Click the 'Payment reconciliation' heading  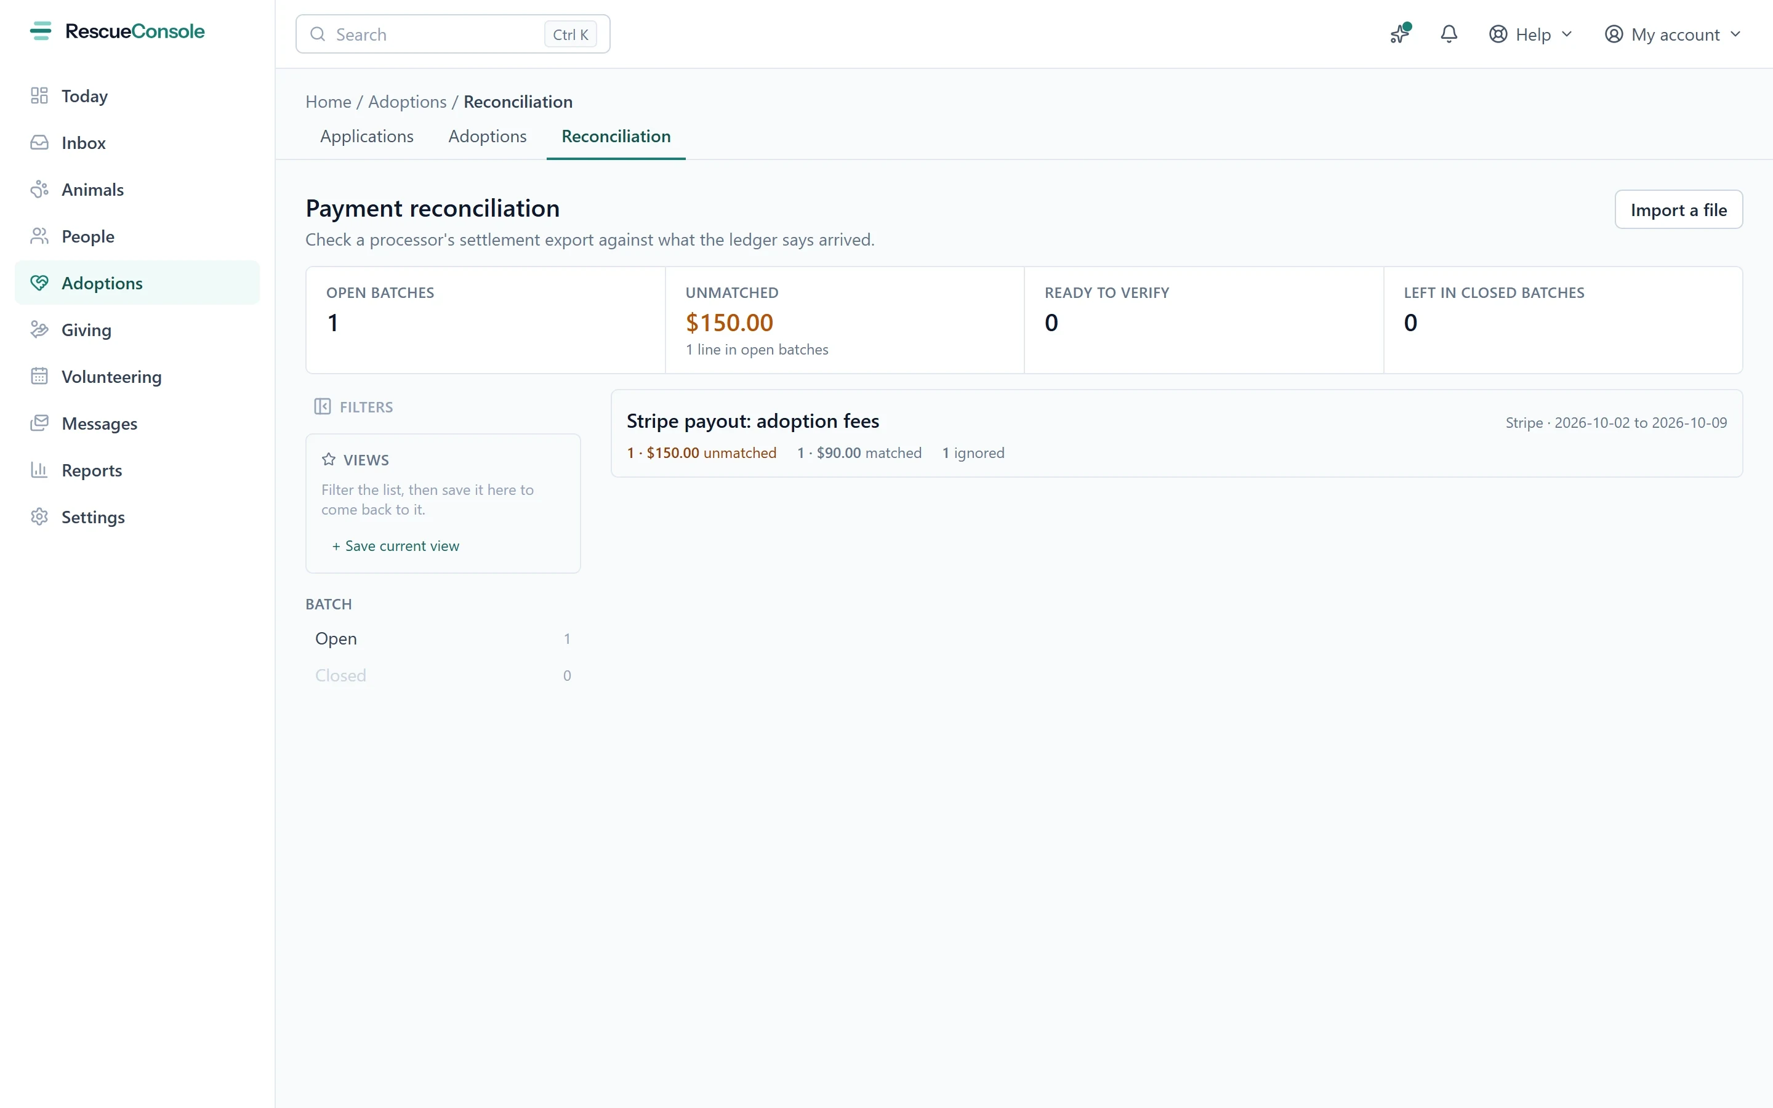(432, 208)
